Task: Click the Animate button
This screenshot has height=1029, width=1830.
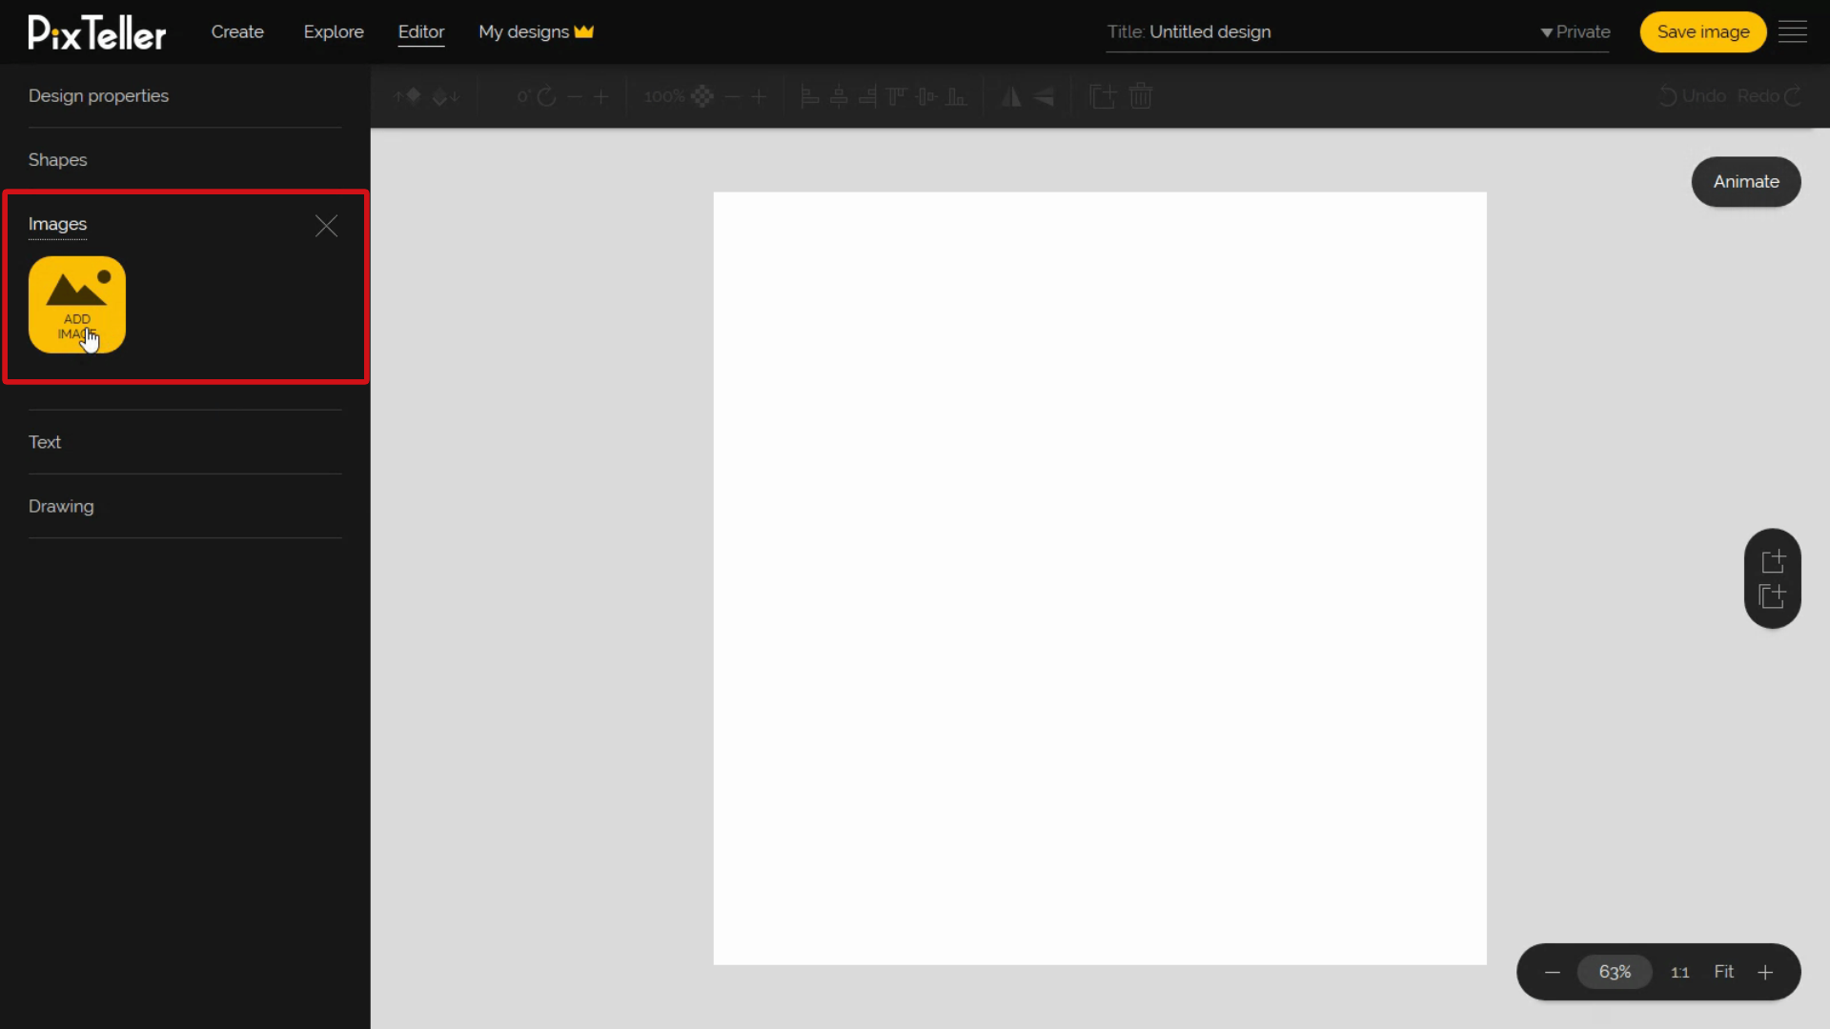Action: [1746, 181]
